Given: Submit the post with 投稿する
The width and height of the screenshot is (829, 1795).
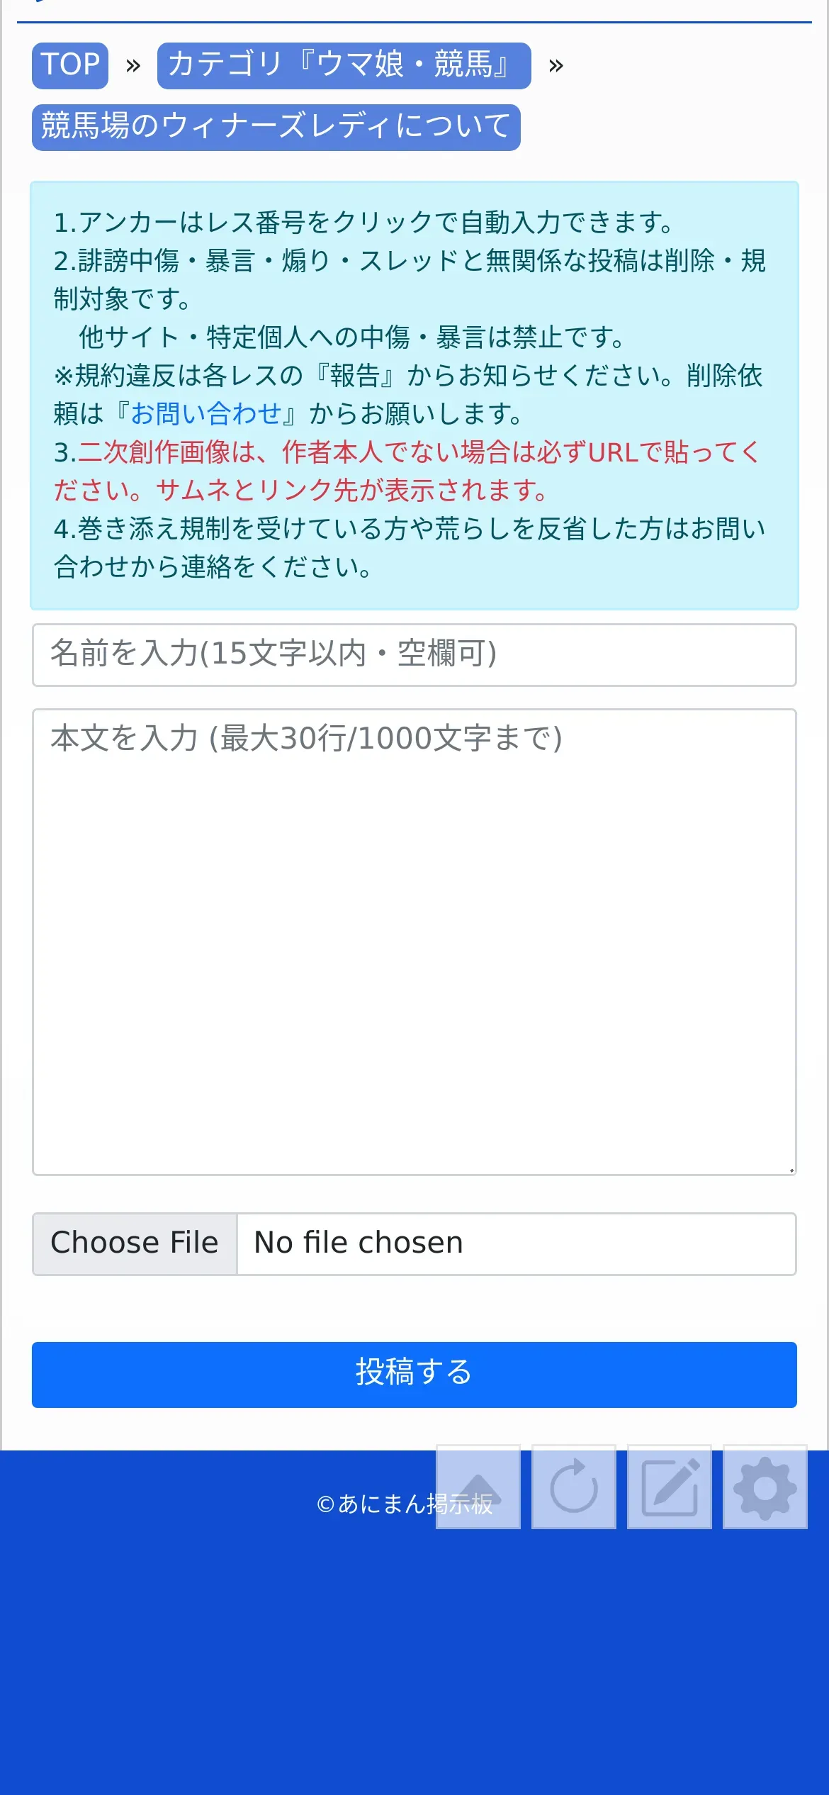Looking at the screenshot, I should 414,1375.
